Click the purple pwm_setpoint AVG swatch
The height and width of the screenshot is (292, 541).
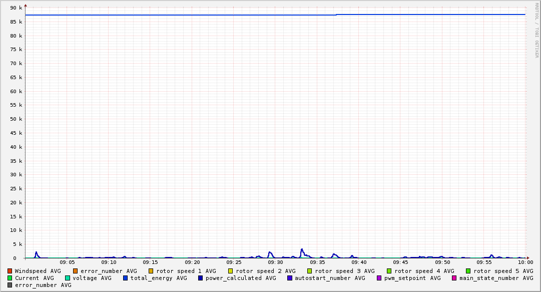[379, 278]
